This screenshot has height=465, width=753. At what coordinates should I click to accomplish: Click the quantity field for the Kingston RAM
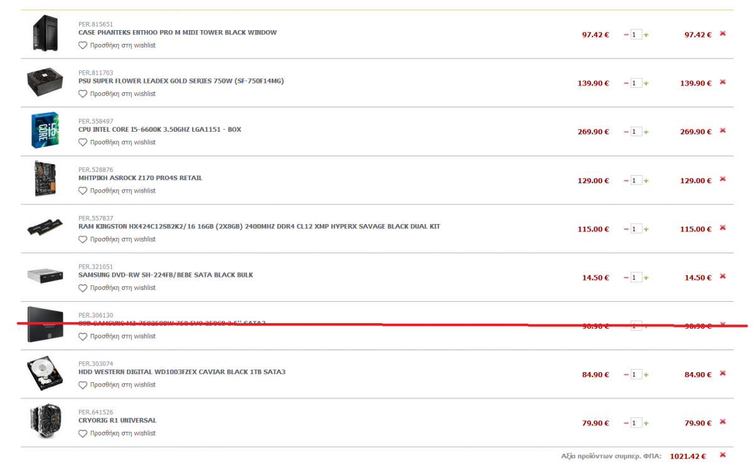point(636,229)
